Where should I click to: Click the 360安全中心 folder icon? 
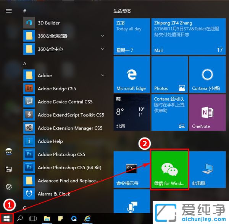click(x=29, y=49)
